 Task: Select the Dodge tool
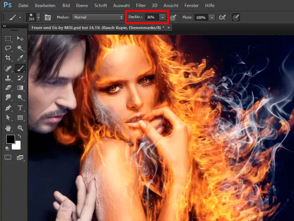click(x=20, y=97)
